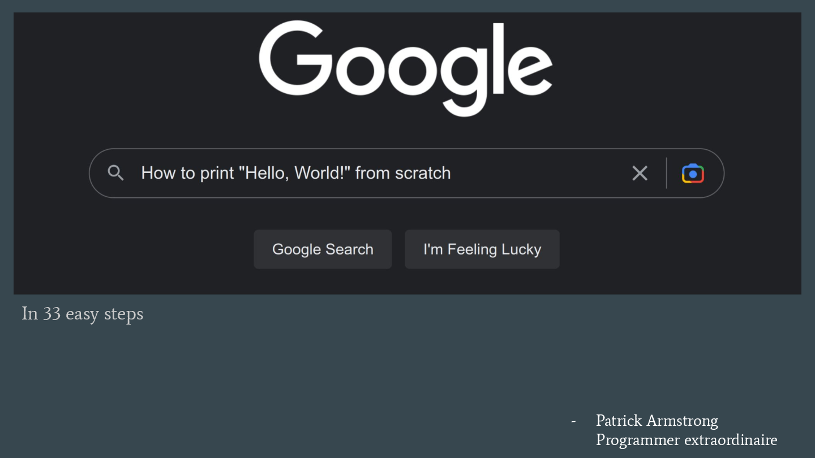This screenshot has width=815, height=458.
Task: Click the "Patrick Armstrong" attribution text
Action: click(x=657, y=421)
